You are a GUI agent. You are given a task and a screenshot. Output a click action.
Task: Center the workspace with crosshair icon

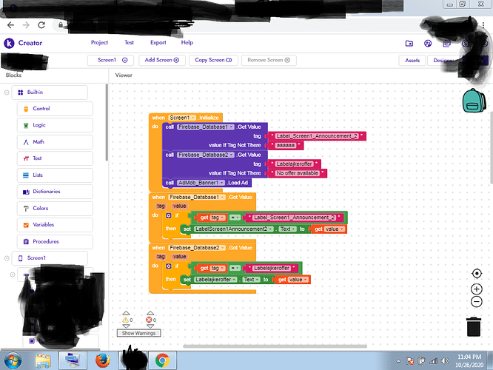coord(477,274)
